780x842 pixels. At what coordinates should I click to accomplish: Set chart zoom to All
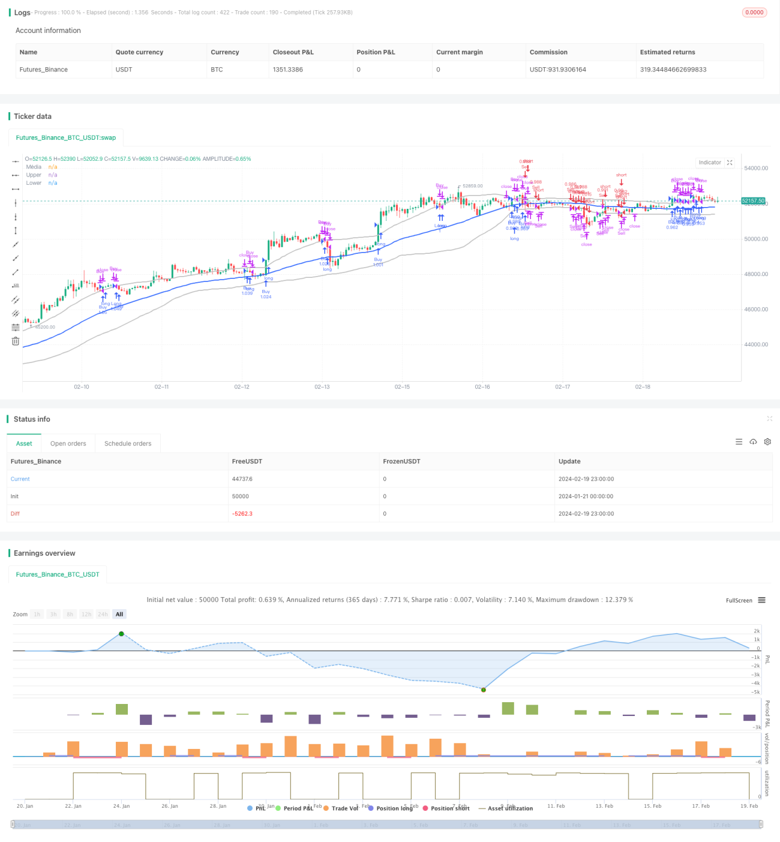[119, 614]
